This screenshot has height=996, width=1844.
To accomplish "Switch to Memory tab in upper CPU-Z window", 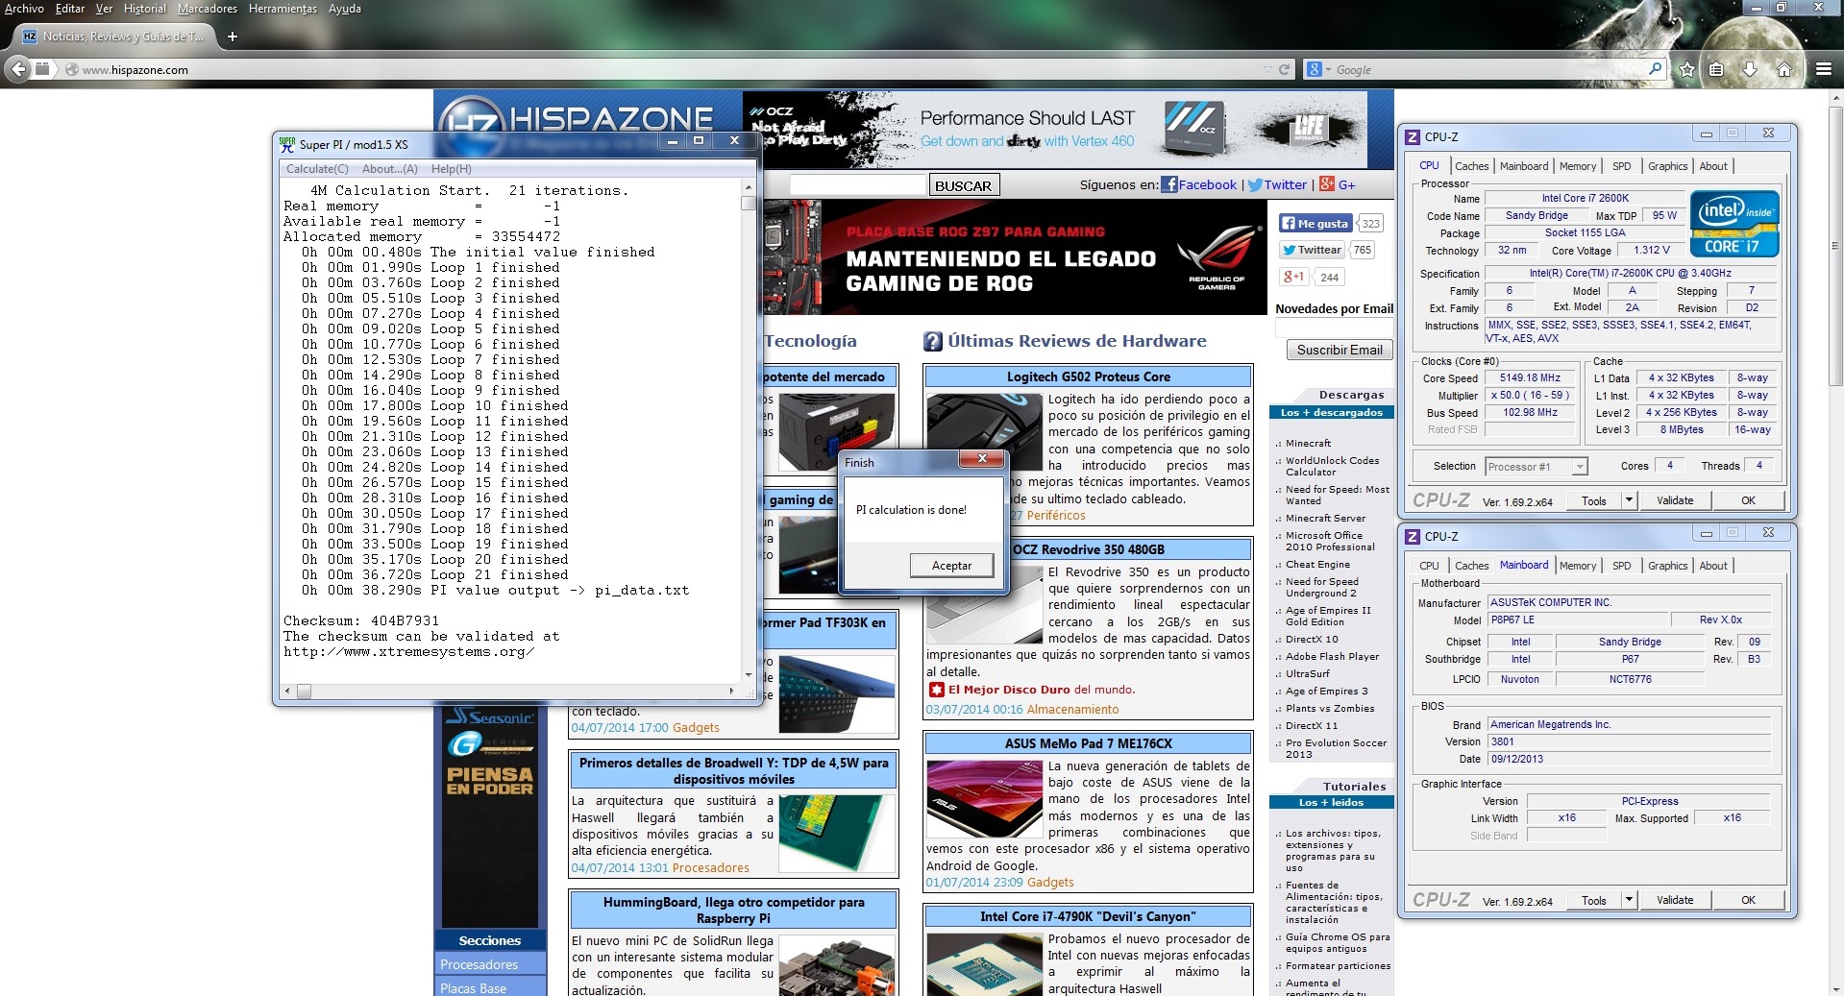I will click(1577, 166).
